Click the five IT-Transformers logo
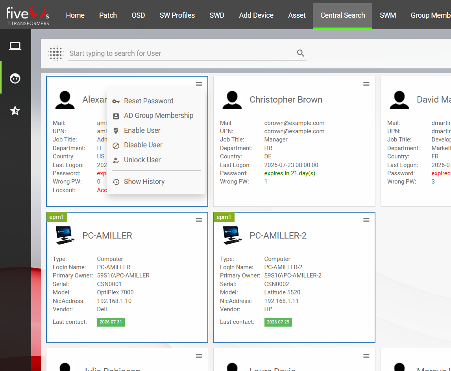The height and width of the screenshot is (371, 451). [28, 15]
